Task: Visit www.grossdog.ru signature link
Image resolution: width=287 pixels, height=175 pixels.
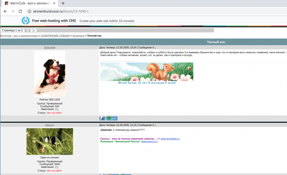Action: tap(170, 139)
